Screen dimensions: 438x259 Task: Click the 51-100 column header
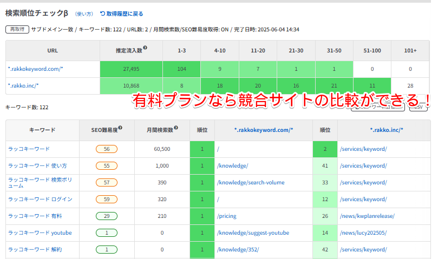pos(372,50)
